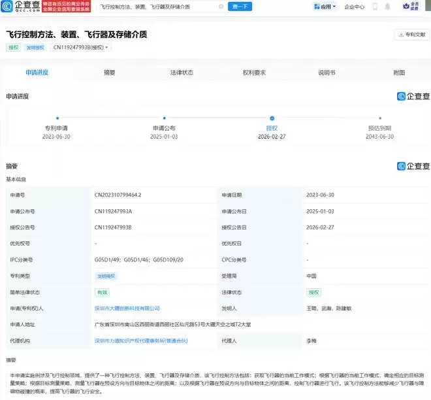This screenshot has height=400, width=431.
Task: Click the 授权 checkmark milestone on the timeline
Action: click(272, 118)
